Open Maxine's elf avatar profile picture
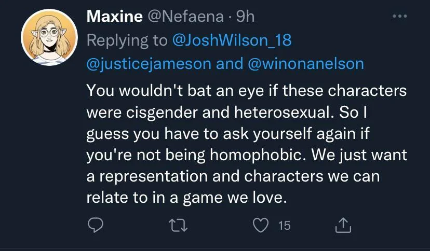 point(49,37)
